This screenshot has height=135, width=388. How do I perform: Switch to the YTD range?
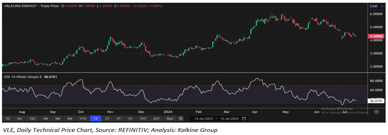pyautogui.click(x=83, y=119)
